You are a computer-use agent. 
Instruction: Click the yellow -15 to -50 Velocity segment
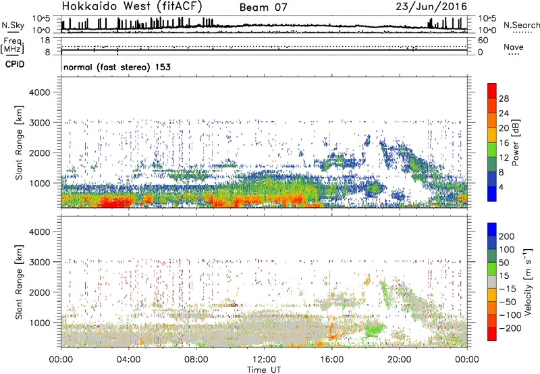point(492,295)
